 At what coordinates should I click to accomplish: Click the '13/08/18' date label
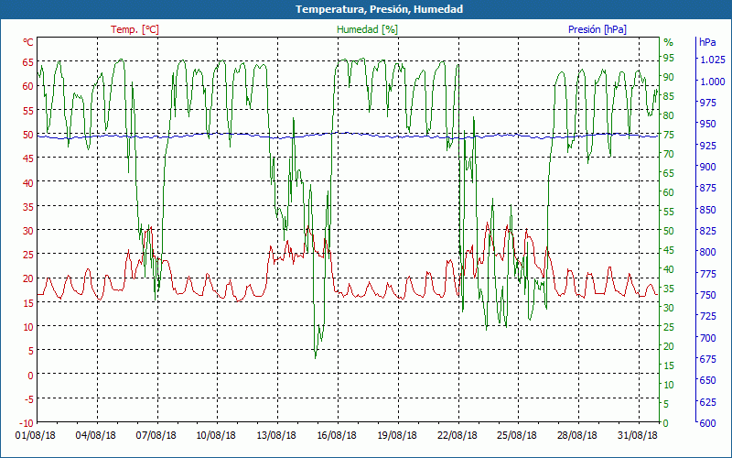click(x=276, y=435)
